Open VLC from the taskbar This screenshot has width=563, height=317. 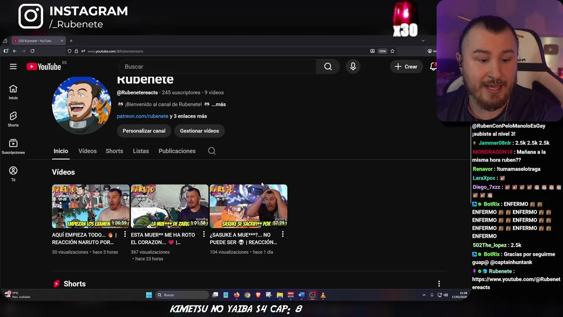pos(323,295)
